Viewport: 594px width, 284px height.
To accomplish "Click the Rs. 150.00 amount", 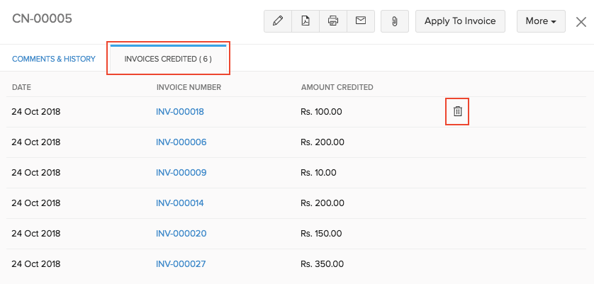I will (x=321, y=234).
